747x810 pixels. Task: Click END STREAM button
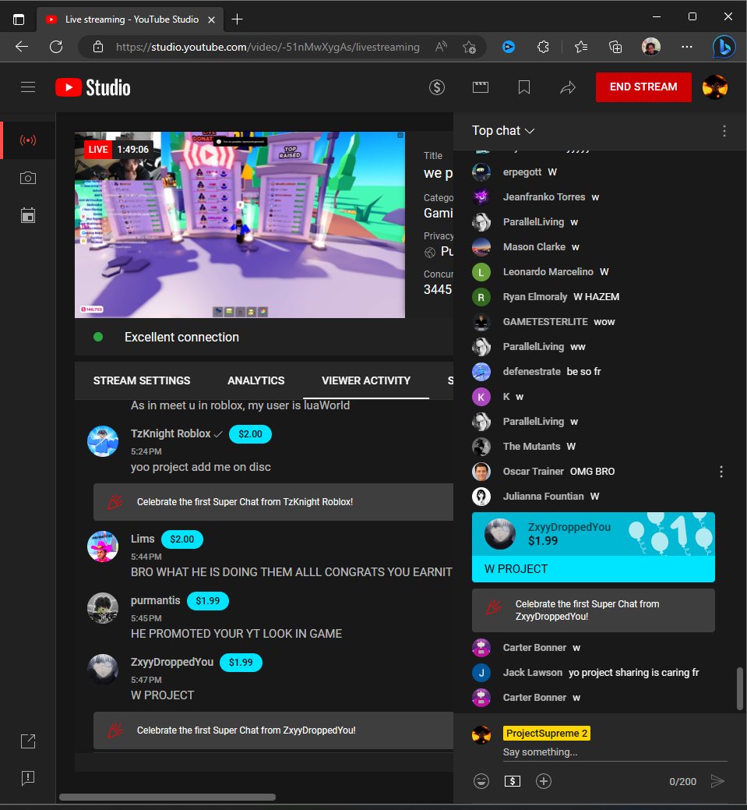tap(643, 87)
